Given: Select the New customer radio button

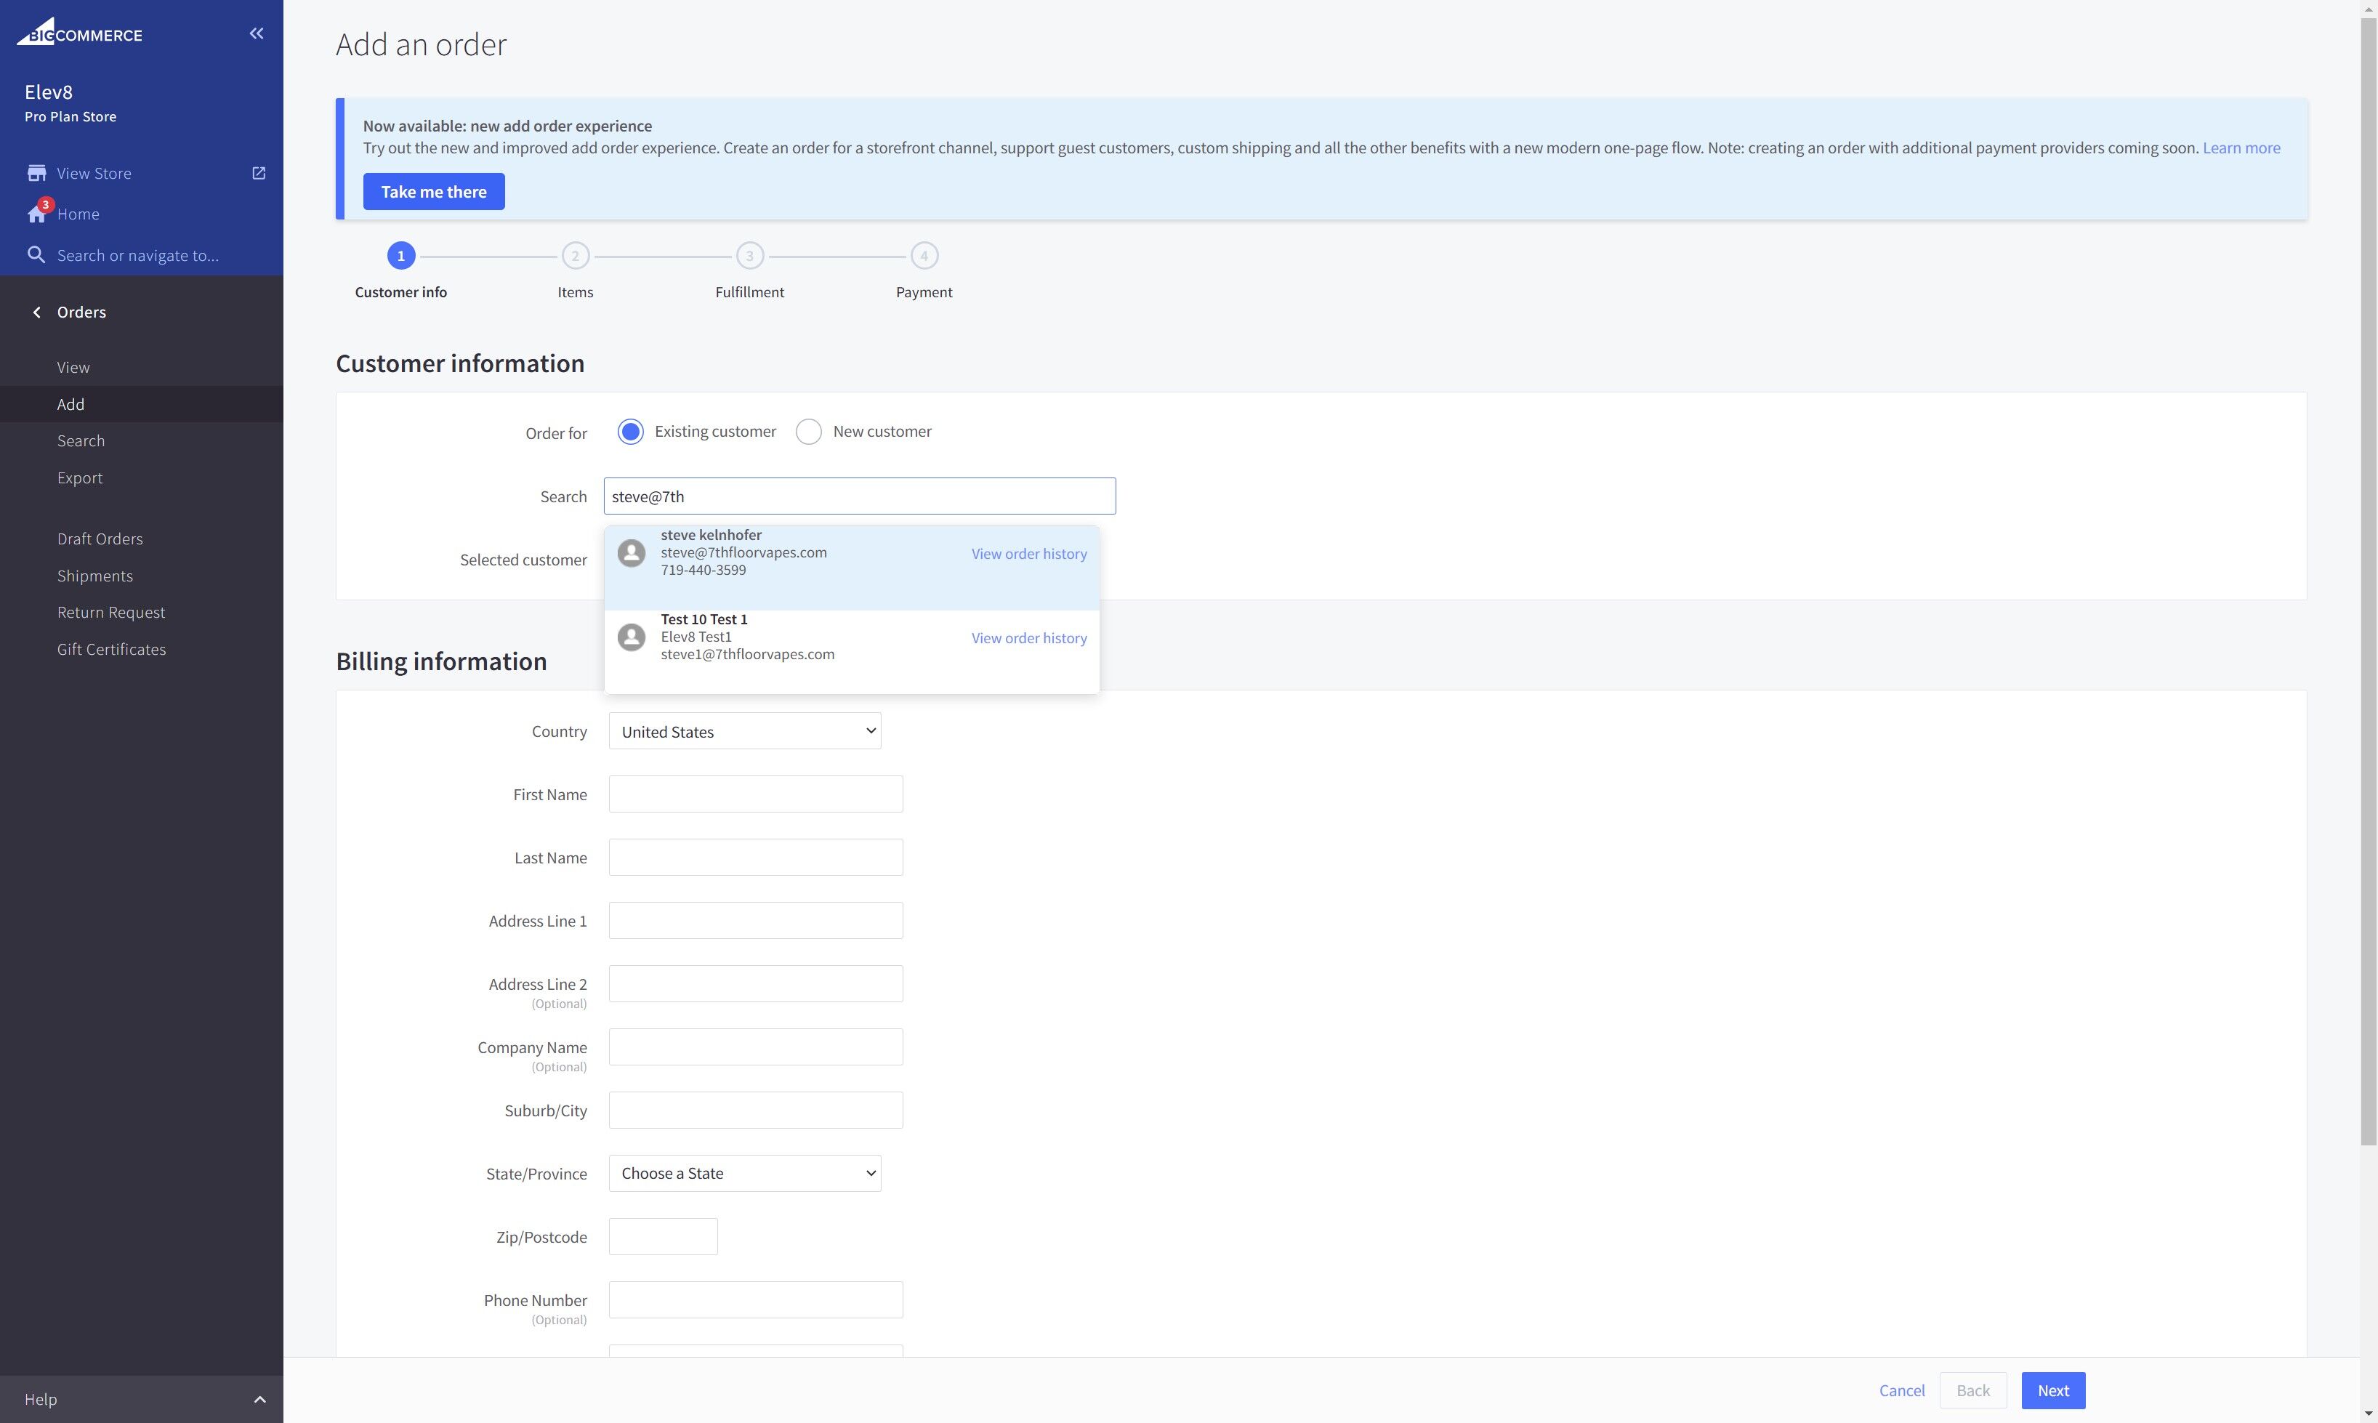Looking at the screenshot, I should (808, 432).
